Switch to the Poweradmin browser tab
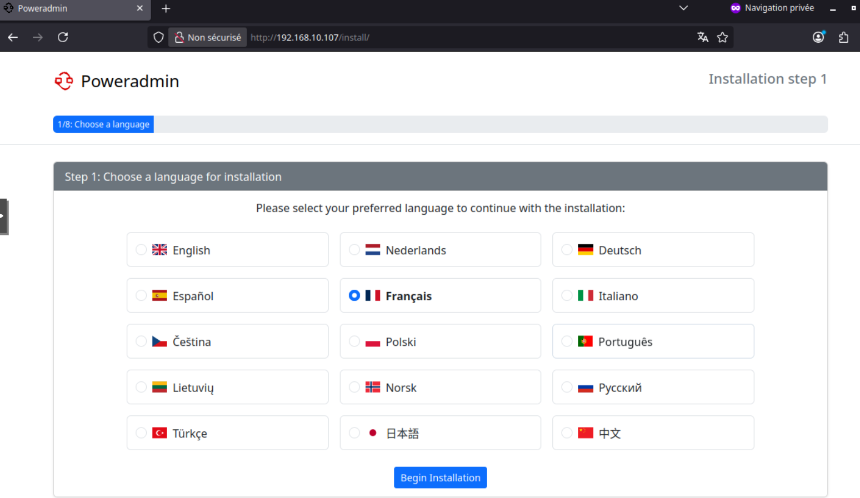Image resolution: width=860 pixels, height=498 pixels. coord(67,8)
